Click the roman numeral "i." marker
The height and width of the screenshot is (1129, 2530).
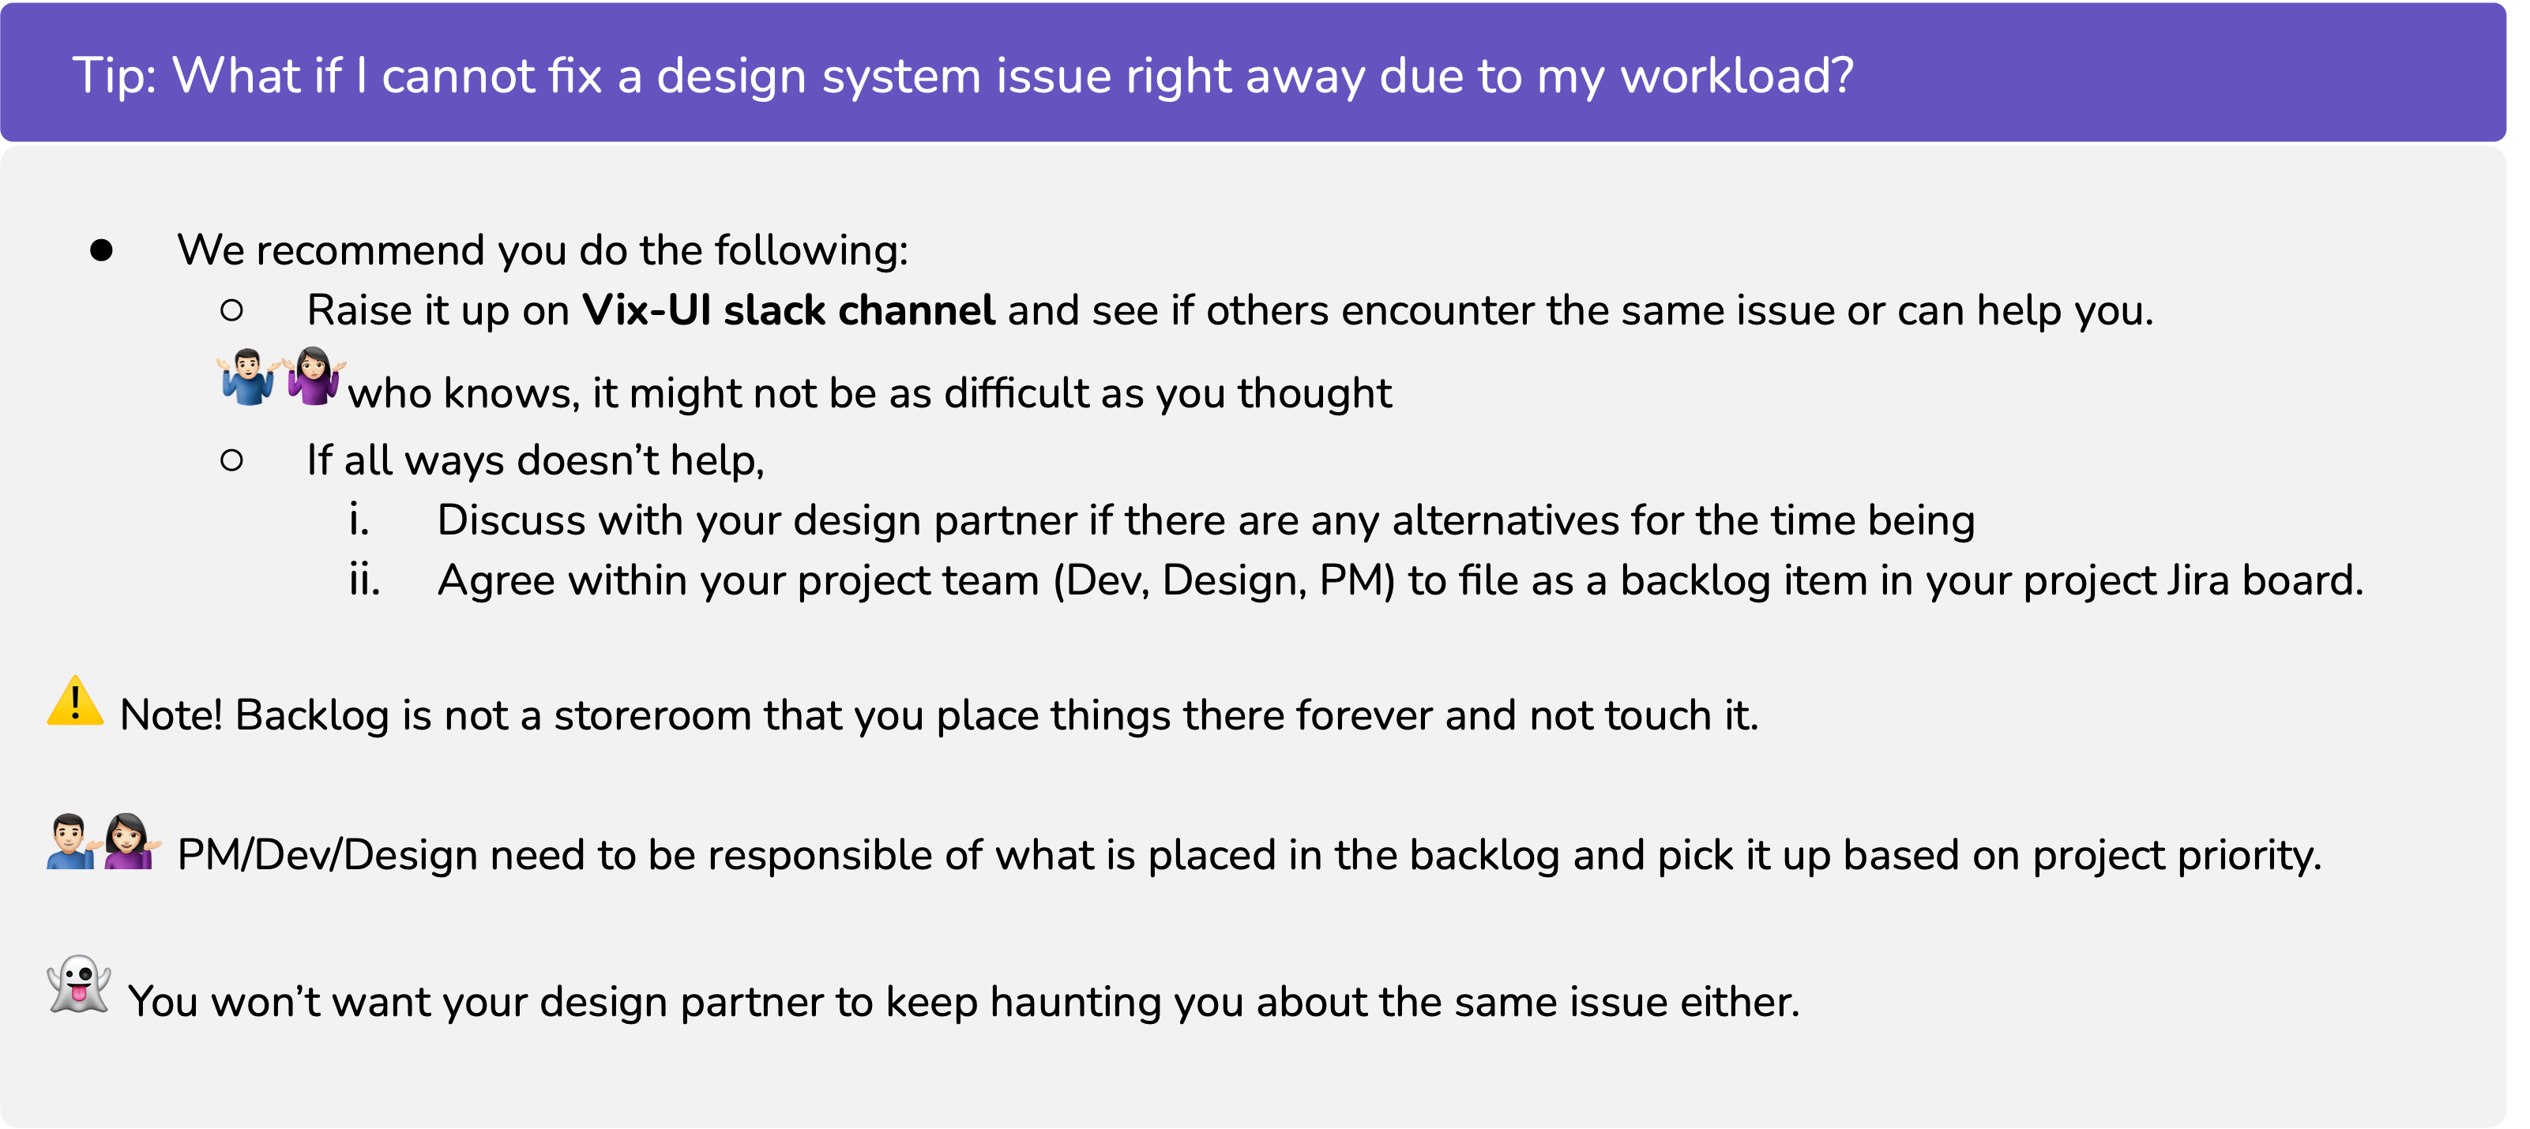[359, 520]
